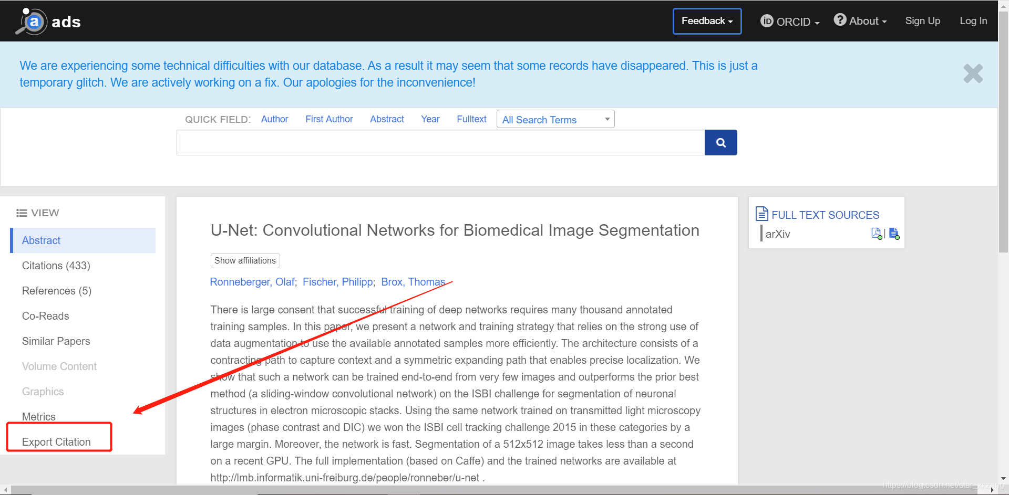Insert Author quick field
Viewport: 1009px width, 495px height.
pos(274,119)
